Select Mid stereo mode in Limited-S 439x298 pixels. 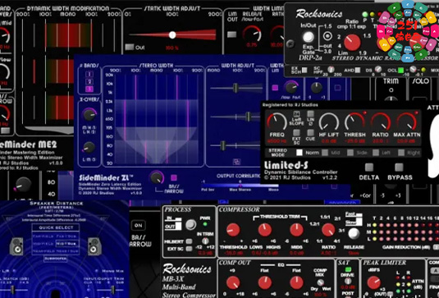point(325,153)
